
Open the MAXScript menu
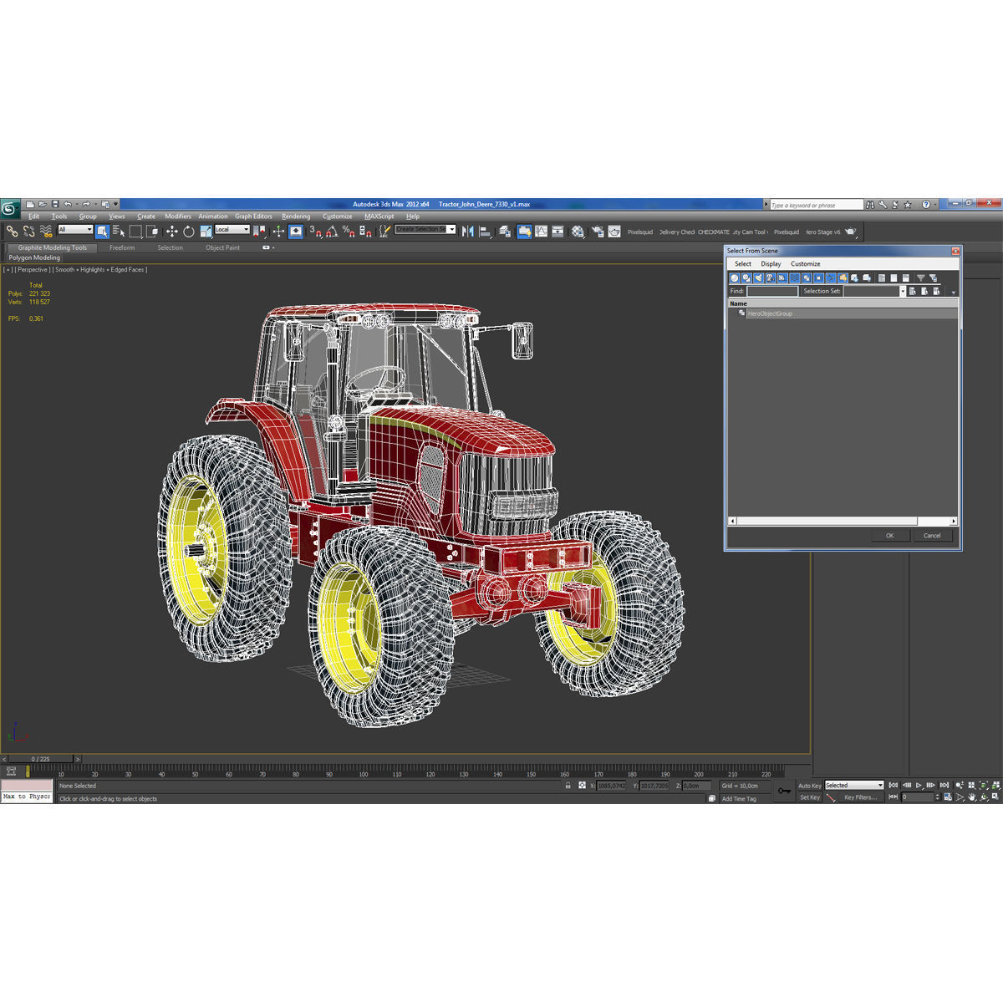tap(379, 216)
